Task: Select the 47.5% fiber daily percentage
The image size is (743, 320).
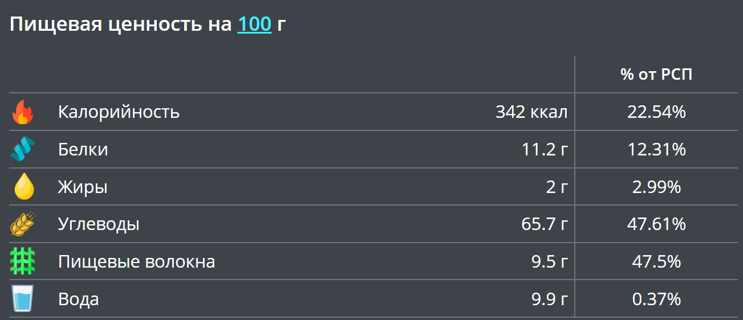Action: [656, 262]
